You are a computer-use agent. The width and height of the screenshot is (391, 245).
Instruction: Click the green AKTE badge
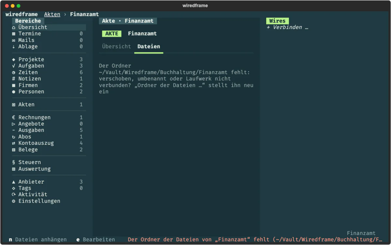coord(112,34)
